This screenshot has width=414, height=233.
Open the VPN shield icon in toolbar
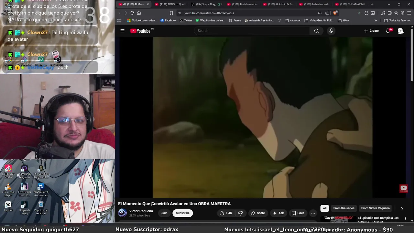tap(403, 13)
